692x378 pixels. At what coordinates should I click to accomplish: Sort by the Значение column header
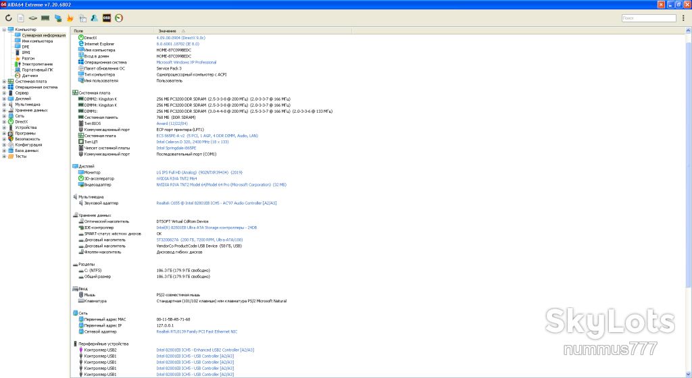tap(253, 31)
